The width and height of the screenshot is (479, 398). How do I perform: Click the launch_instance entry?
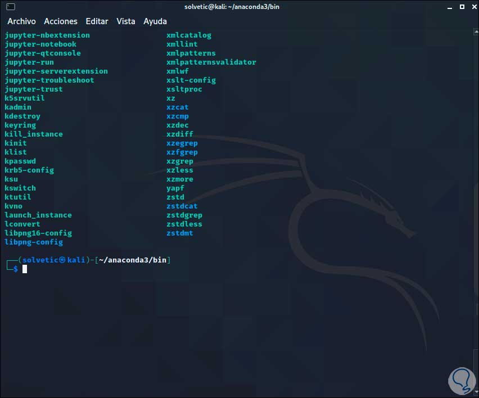tap(38, 215)
